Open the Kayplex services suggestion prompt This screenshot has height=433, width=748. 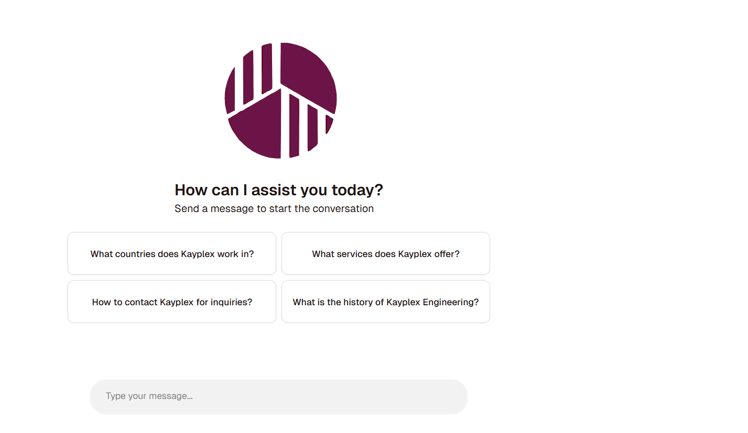385,253
